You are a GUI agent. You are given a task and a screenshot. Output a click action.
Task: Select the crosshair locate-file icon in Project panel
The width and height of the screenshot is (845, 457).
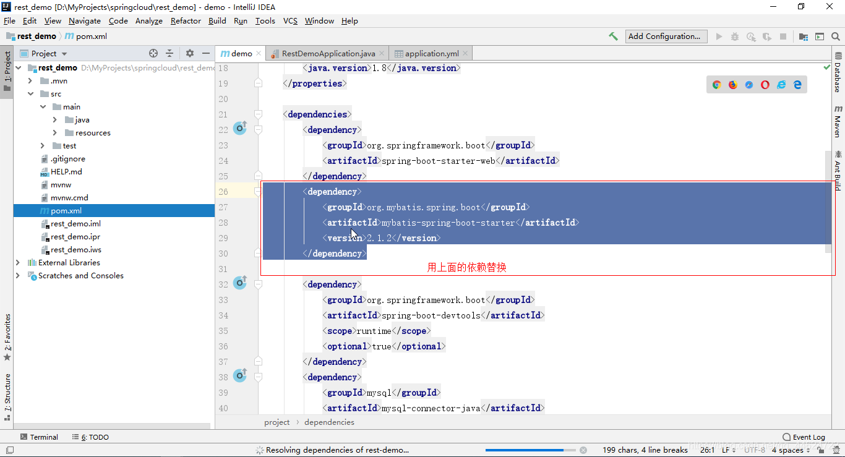(153, 53)
